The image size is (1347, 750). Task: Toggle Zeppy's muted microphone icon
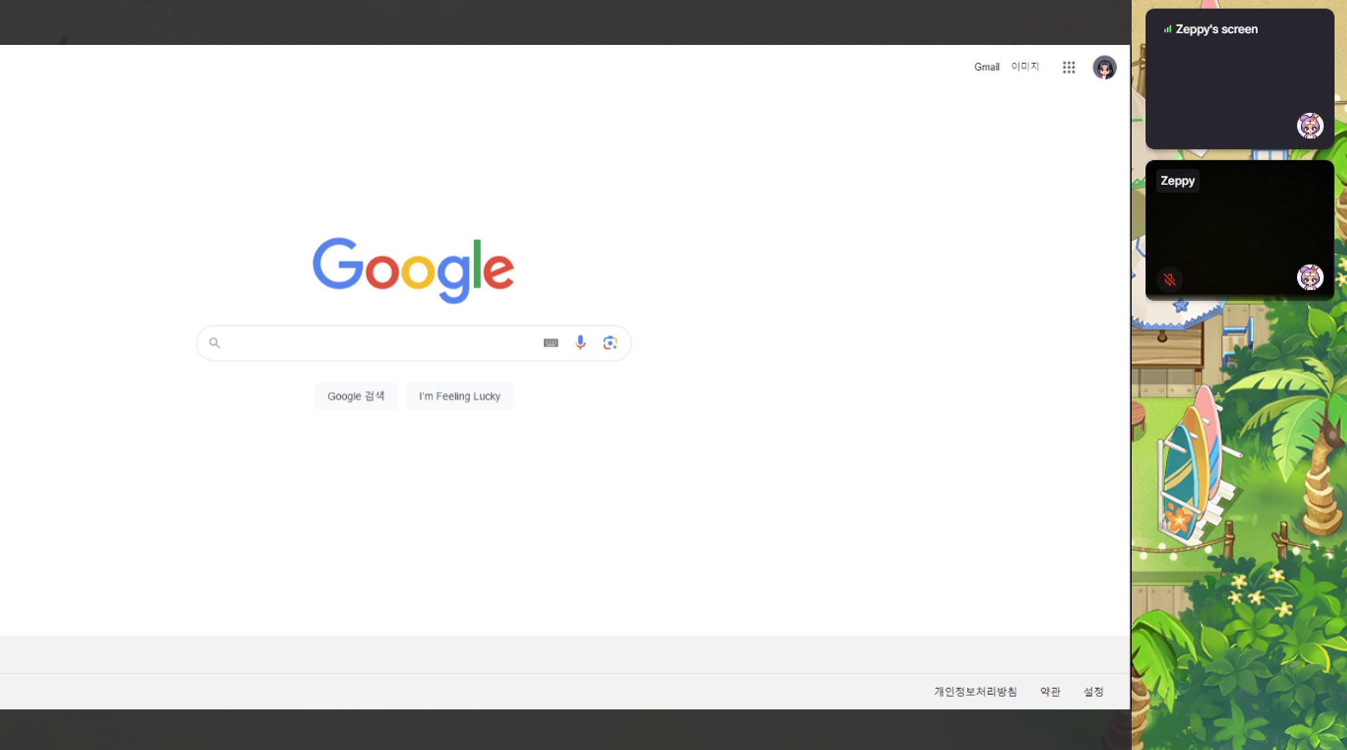tap(1170, 279)
